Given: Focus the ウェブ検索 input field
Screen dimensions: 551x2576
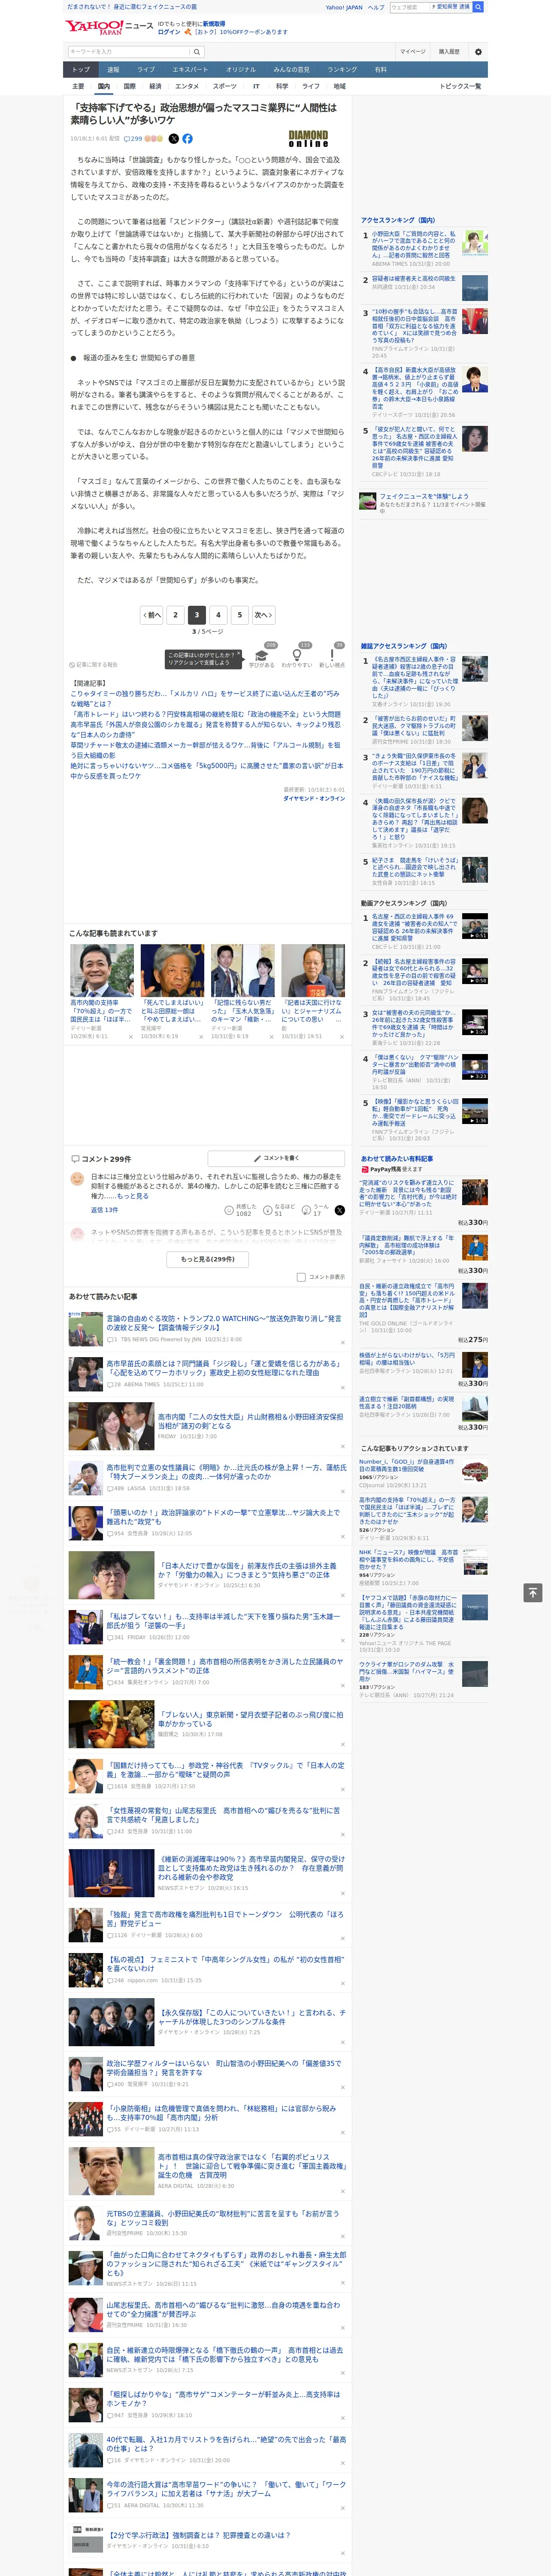Looking at the screenshot, I should pyautogui.click(x=409, y=7).
